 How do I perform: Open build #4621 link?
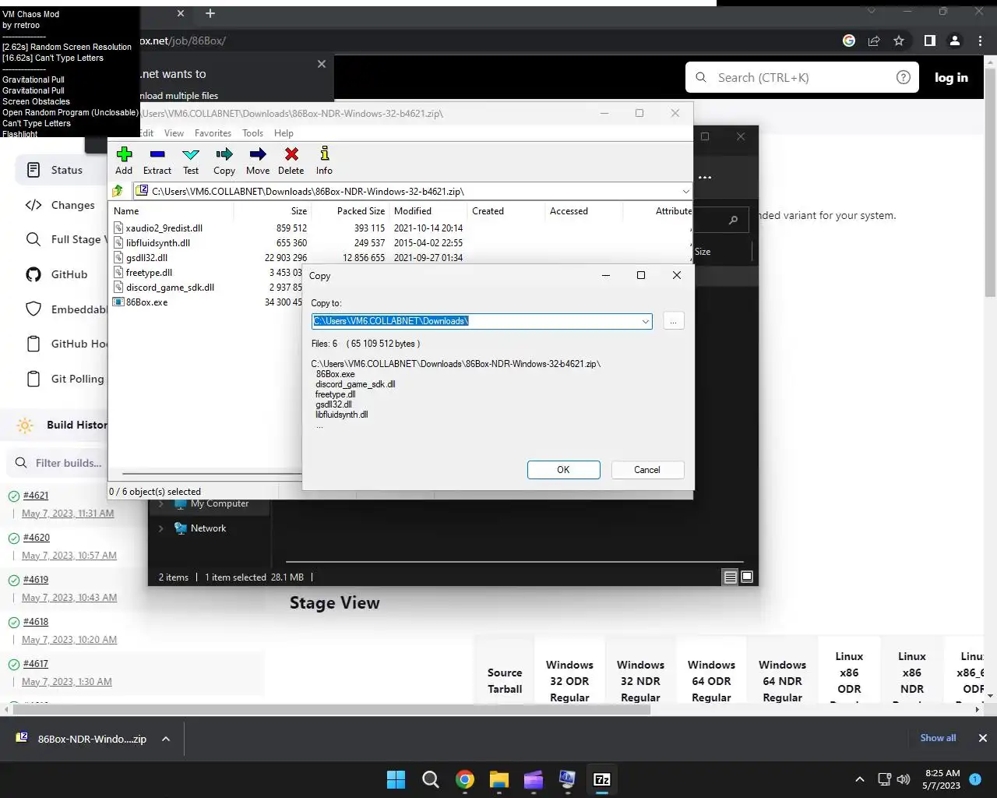36,496
